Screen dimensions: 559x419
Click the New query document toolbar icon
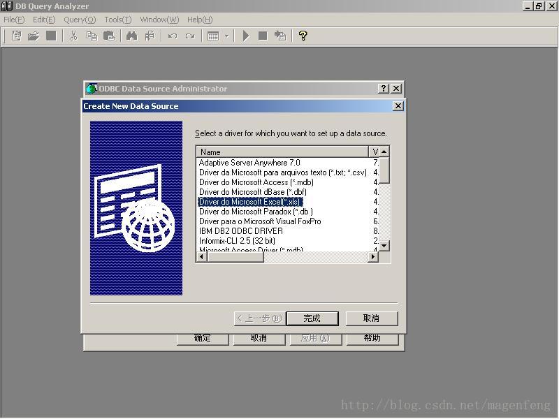point(16,36)
